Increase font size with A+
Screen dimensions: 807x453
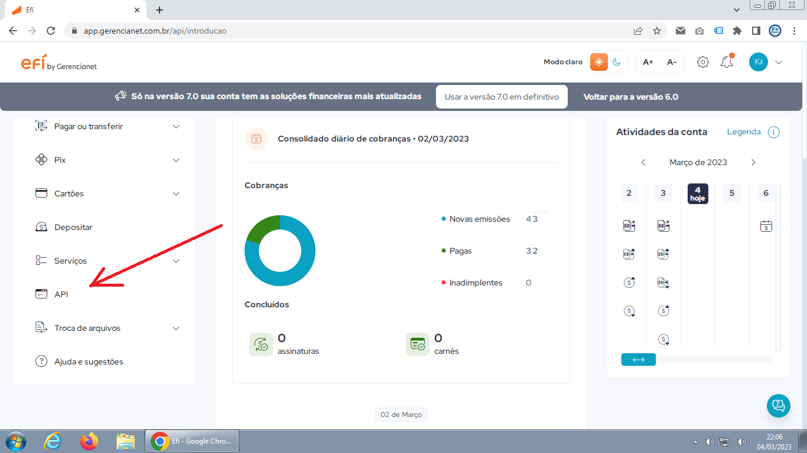click(x=648, y=62)
